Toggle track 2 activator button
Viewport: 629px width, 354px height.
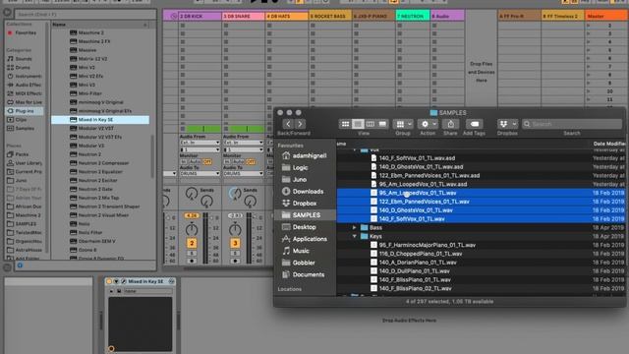[x=192, y=243]
